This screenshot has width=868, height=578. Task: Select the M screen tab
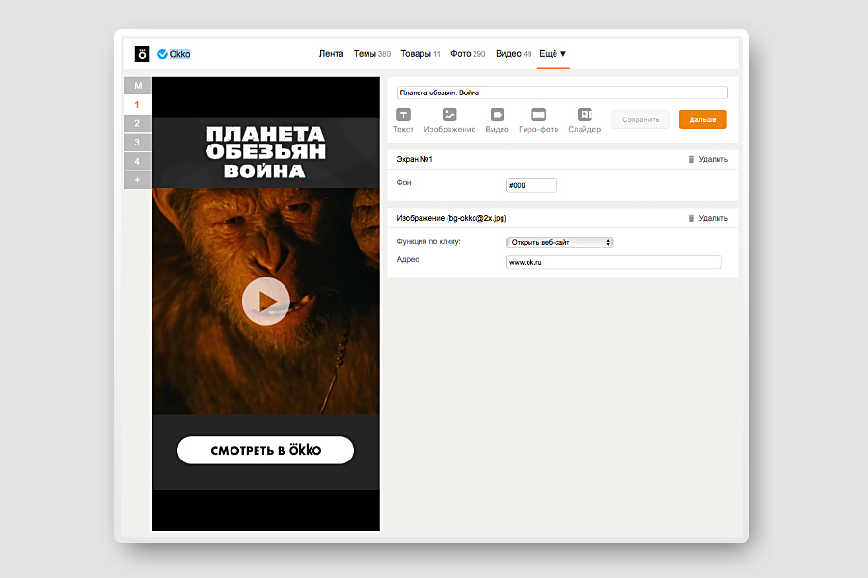coord(138,86)
